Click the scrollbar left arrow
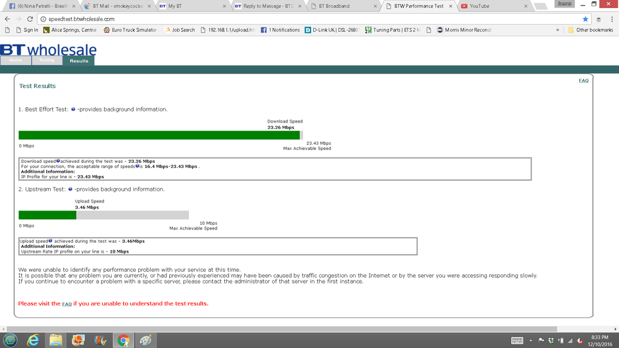The image size is (619, 348). coord(4,329)
